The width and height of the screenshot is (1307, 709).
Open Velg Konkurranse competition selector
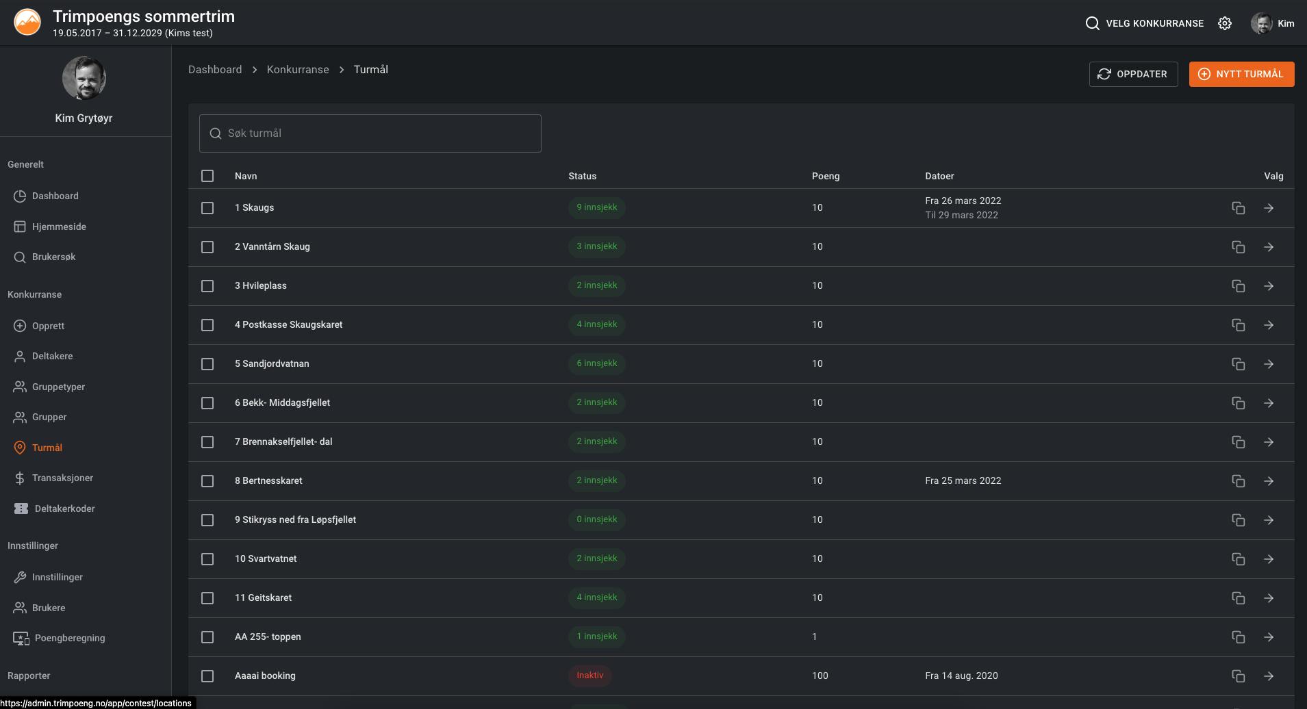pos(1154,23)
